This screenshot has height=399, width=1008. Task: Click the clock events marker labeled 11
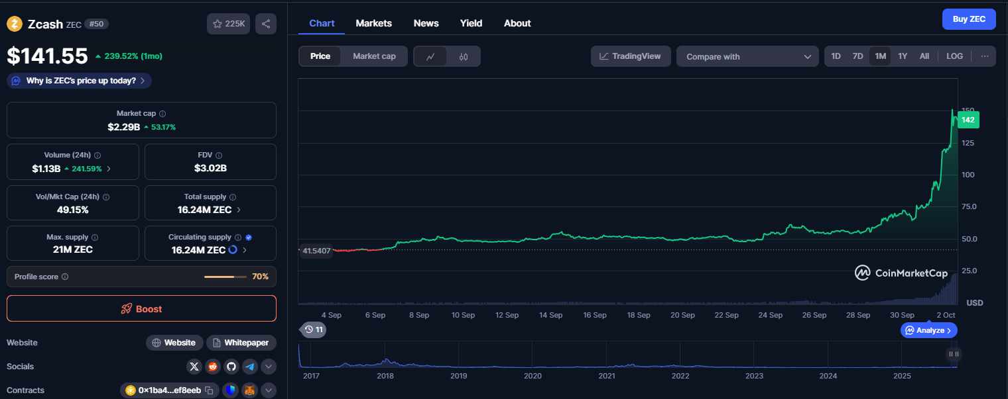click(314, 330)
